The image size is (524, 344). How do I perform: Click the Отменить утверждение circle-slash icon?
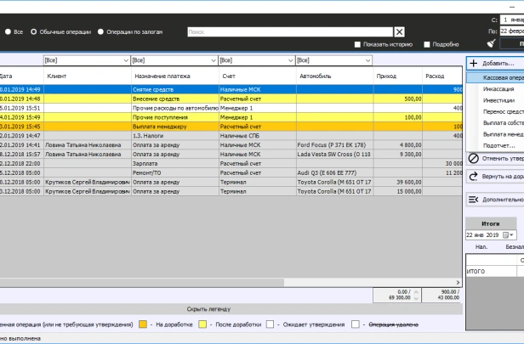point(474,158)
